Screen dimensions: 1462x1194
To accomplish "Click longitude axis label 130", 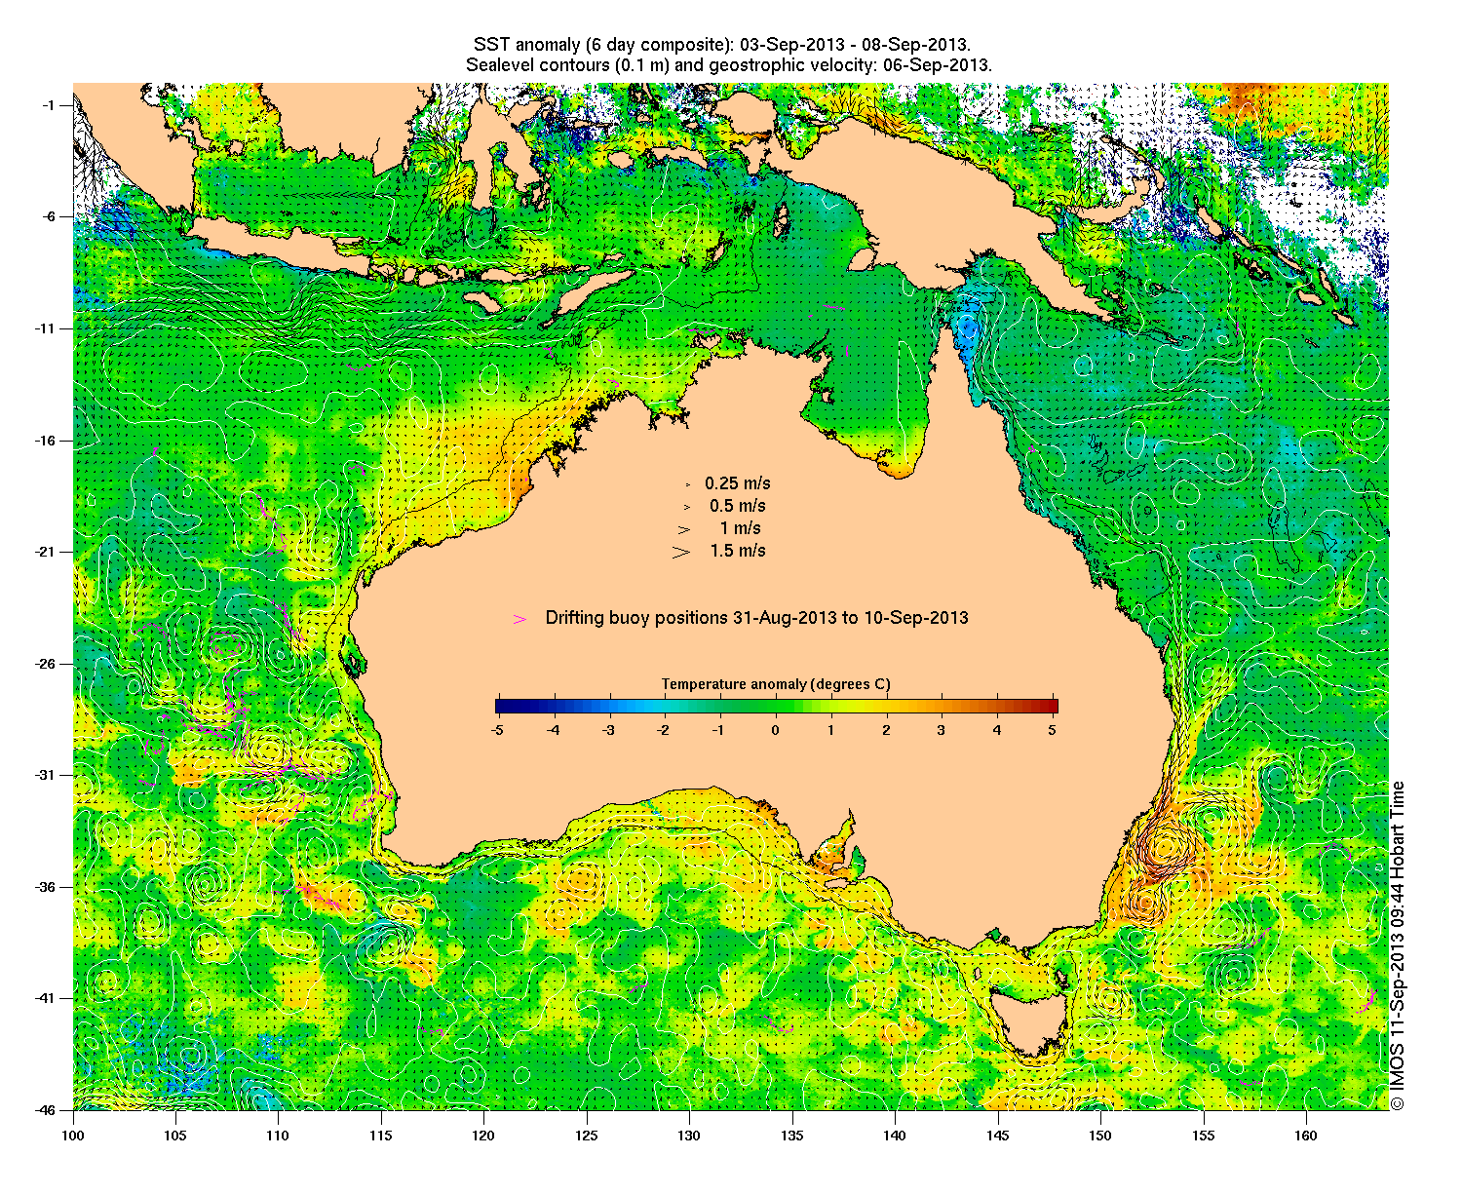I will 689,1136.
